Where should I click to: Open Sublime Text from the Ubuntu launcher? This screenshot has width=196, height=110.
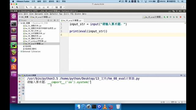(x=13, y=31)
